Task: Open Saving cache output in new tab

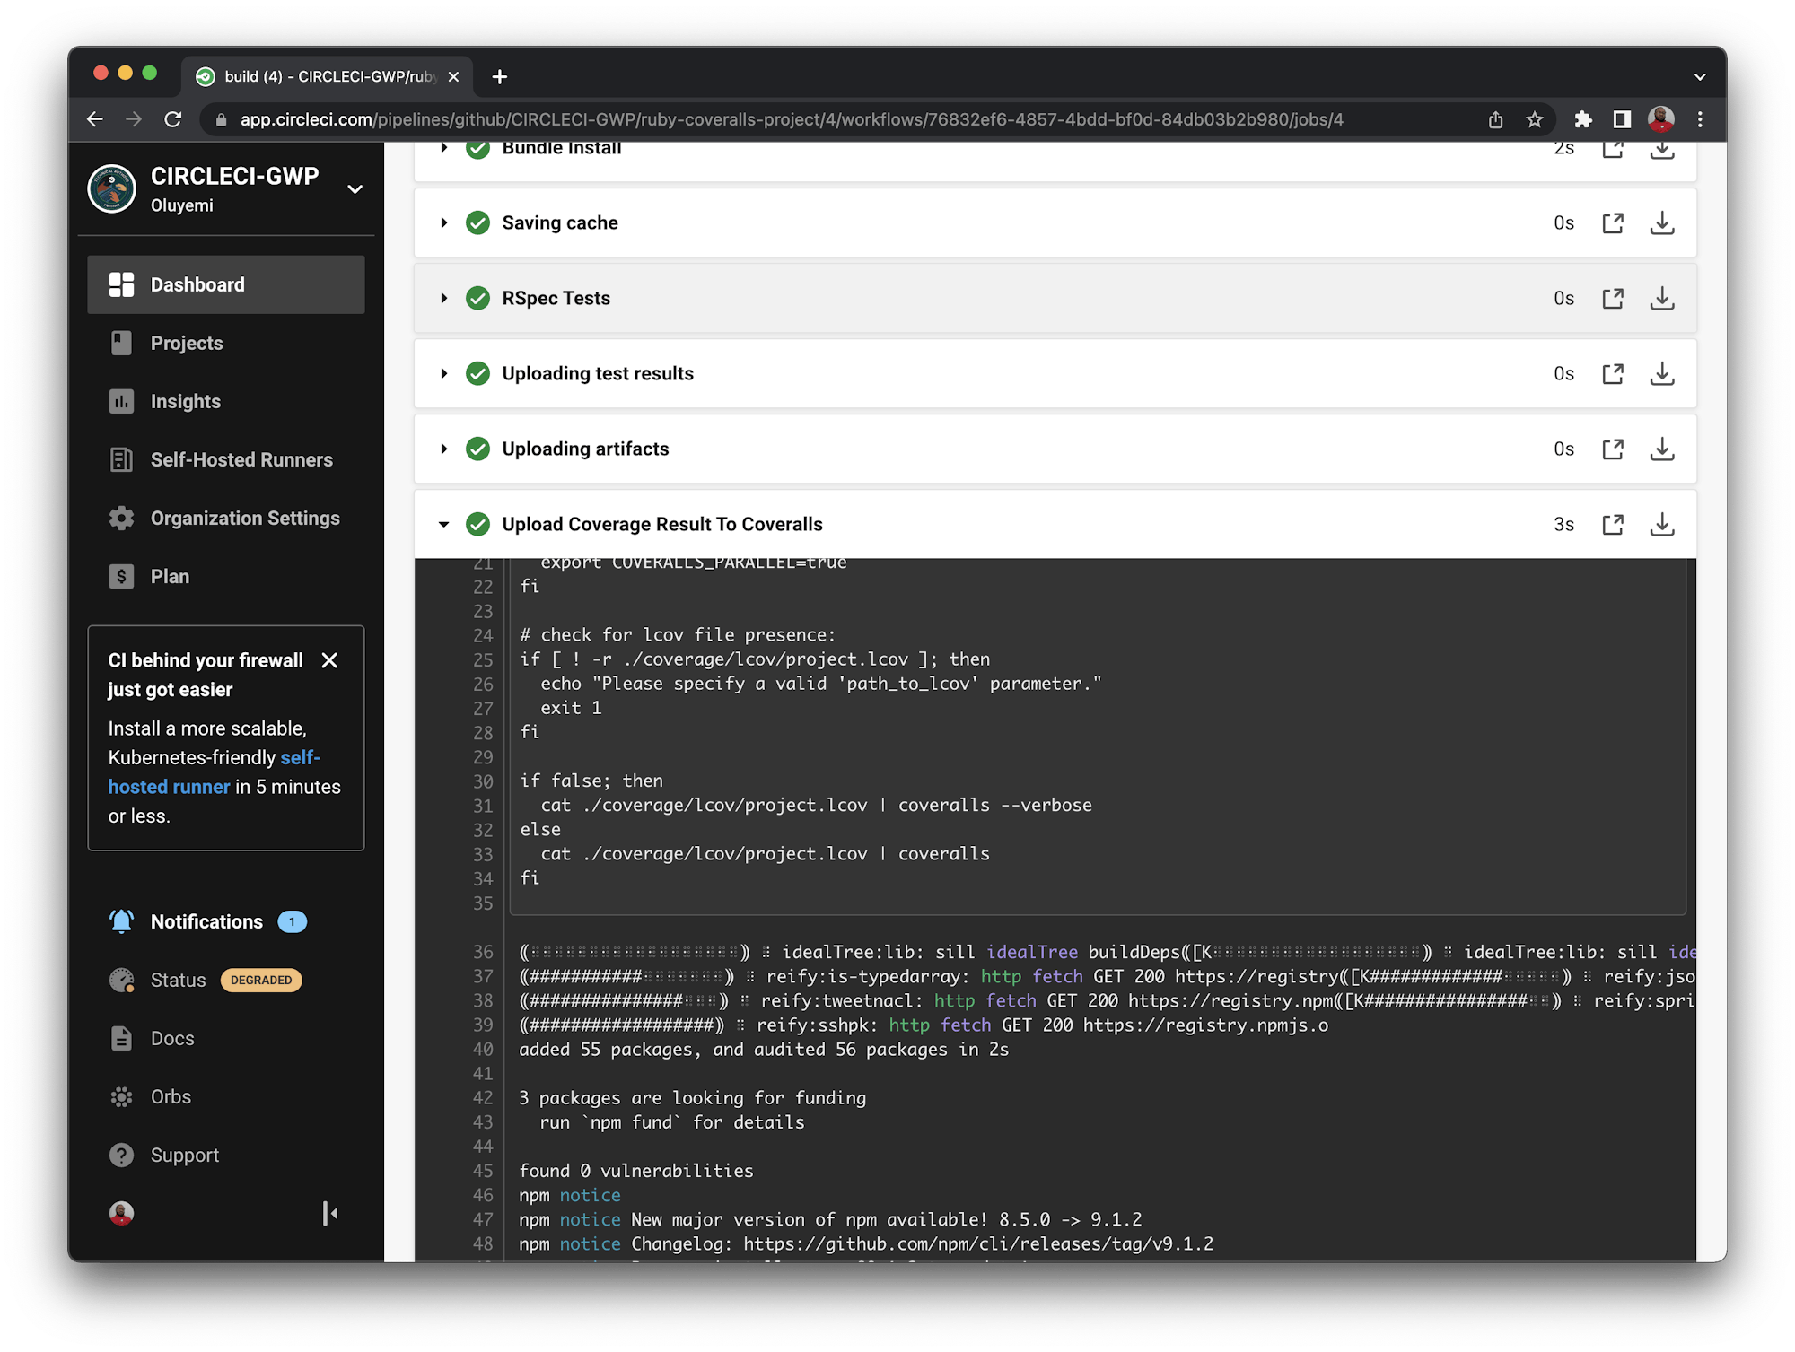Action: pyautogui.click(x=1612, y=222)
